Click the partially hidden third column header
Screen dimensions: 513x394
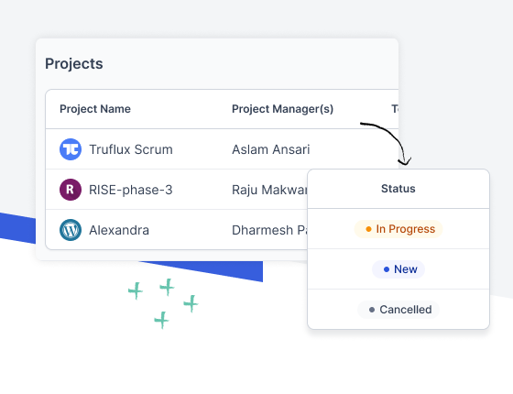395,109
